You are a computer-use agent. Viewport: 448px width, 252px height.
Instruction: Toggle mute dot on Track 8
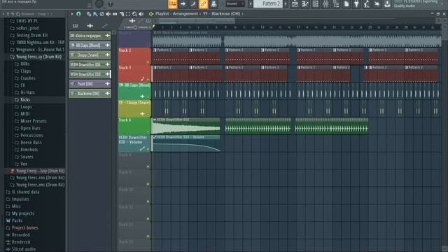pos(148,167)
